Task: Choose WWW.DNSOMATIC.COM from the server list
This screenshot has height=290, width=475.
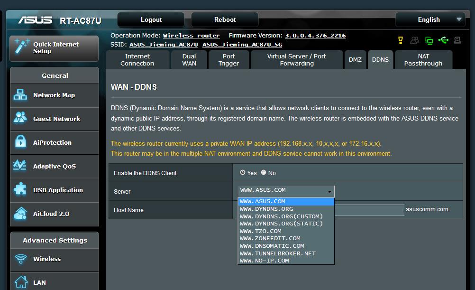Action: (286, 246)
